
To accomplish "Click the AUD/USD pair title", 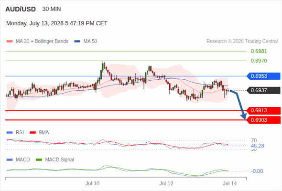I will click(x=21, y=9).
